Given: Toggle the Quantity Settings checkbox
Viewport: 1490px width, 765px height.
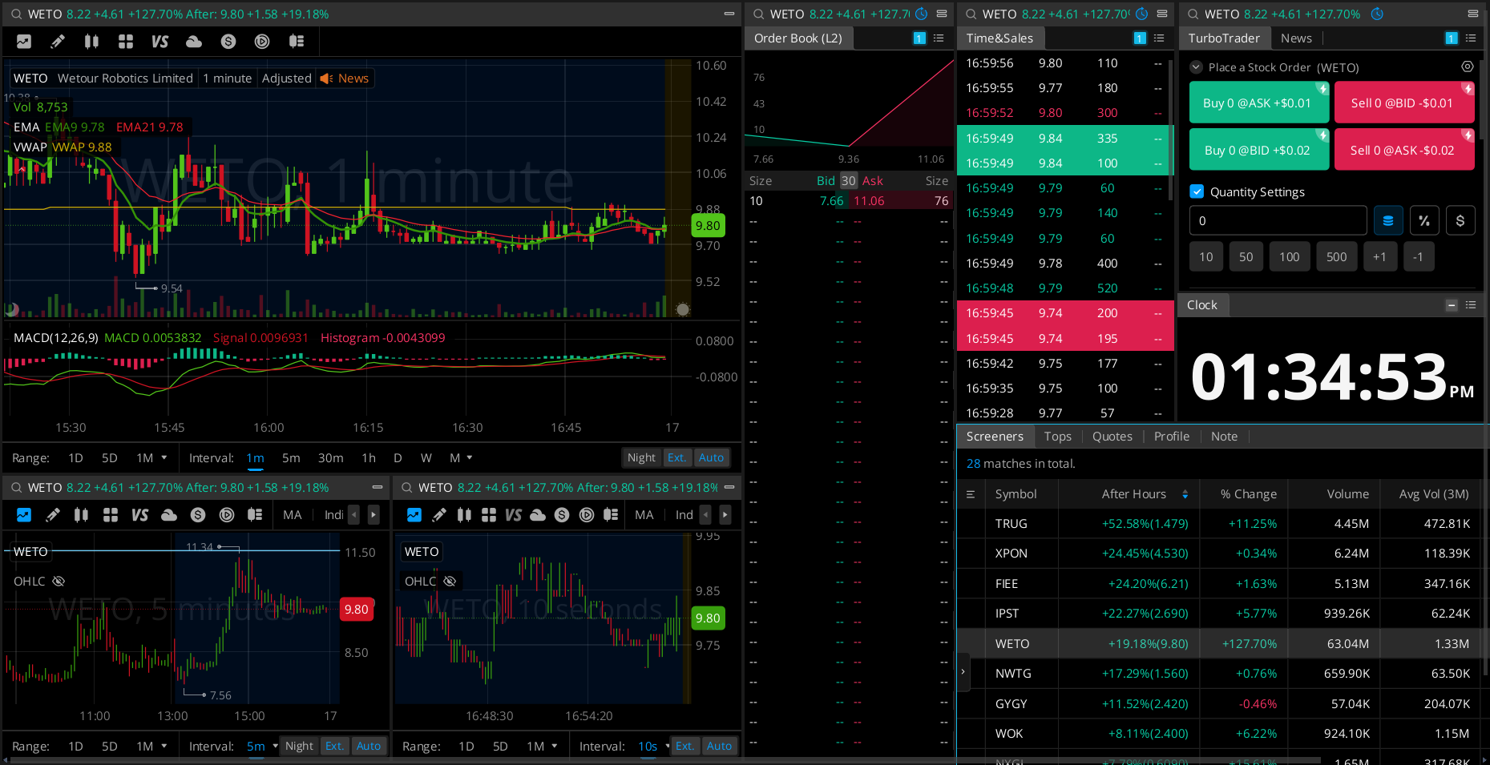Looking at the screenshot, I should (x=1197, y=191).
